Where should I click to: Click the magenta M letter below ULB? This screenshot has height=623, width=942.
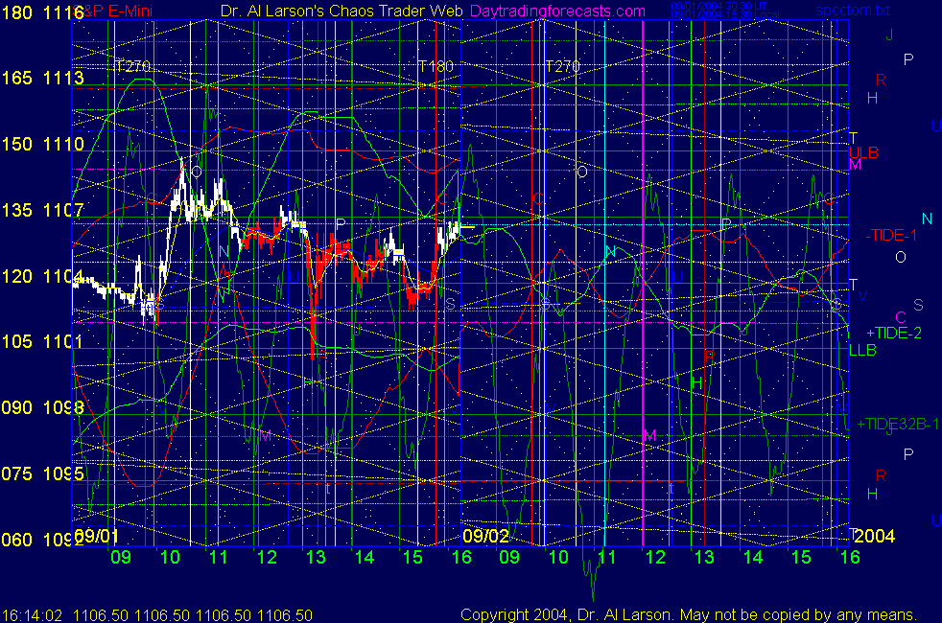point(855,165)
